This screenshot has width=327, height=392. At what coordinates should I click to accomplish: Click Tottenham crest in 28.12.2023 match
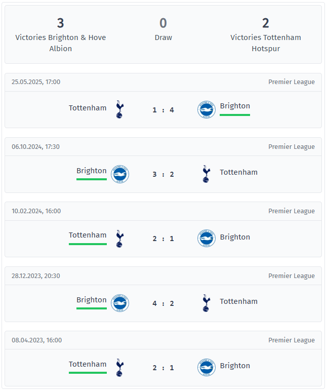point(207,303)
